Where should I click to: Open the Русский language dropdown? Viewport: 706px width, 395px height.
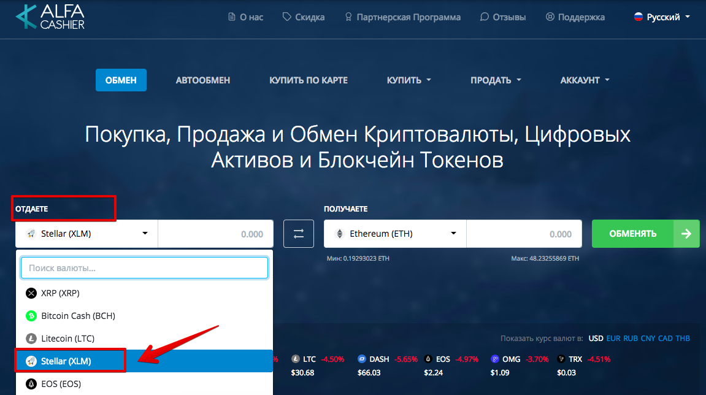coord(662,17)
